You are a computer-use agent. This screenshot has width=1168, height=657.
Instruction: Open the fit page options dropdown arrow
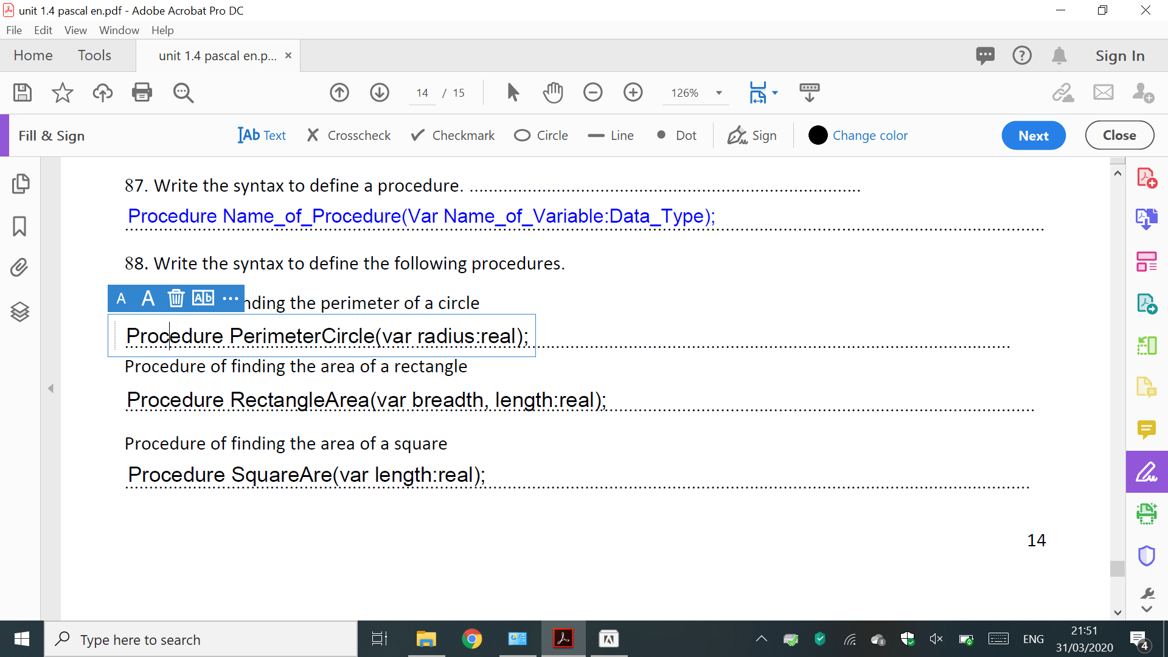coord(775,92)
